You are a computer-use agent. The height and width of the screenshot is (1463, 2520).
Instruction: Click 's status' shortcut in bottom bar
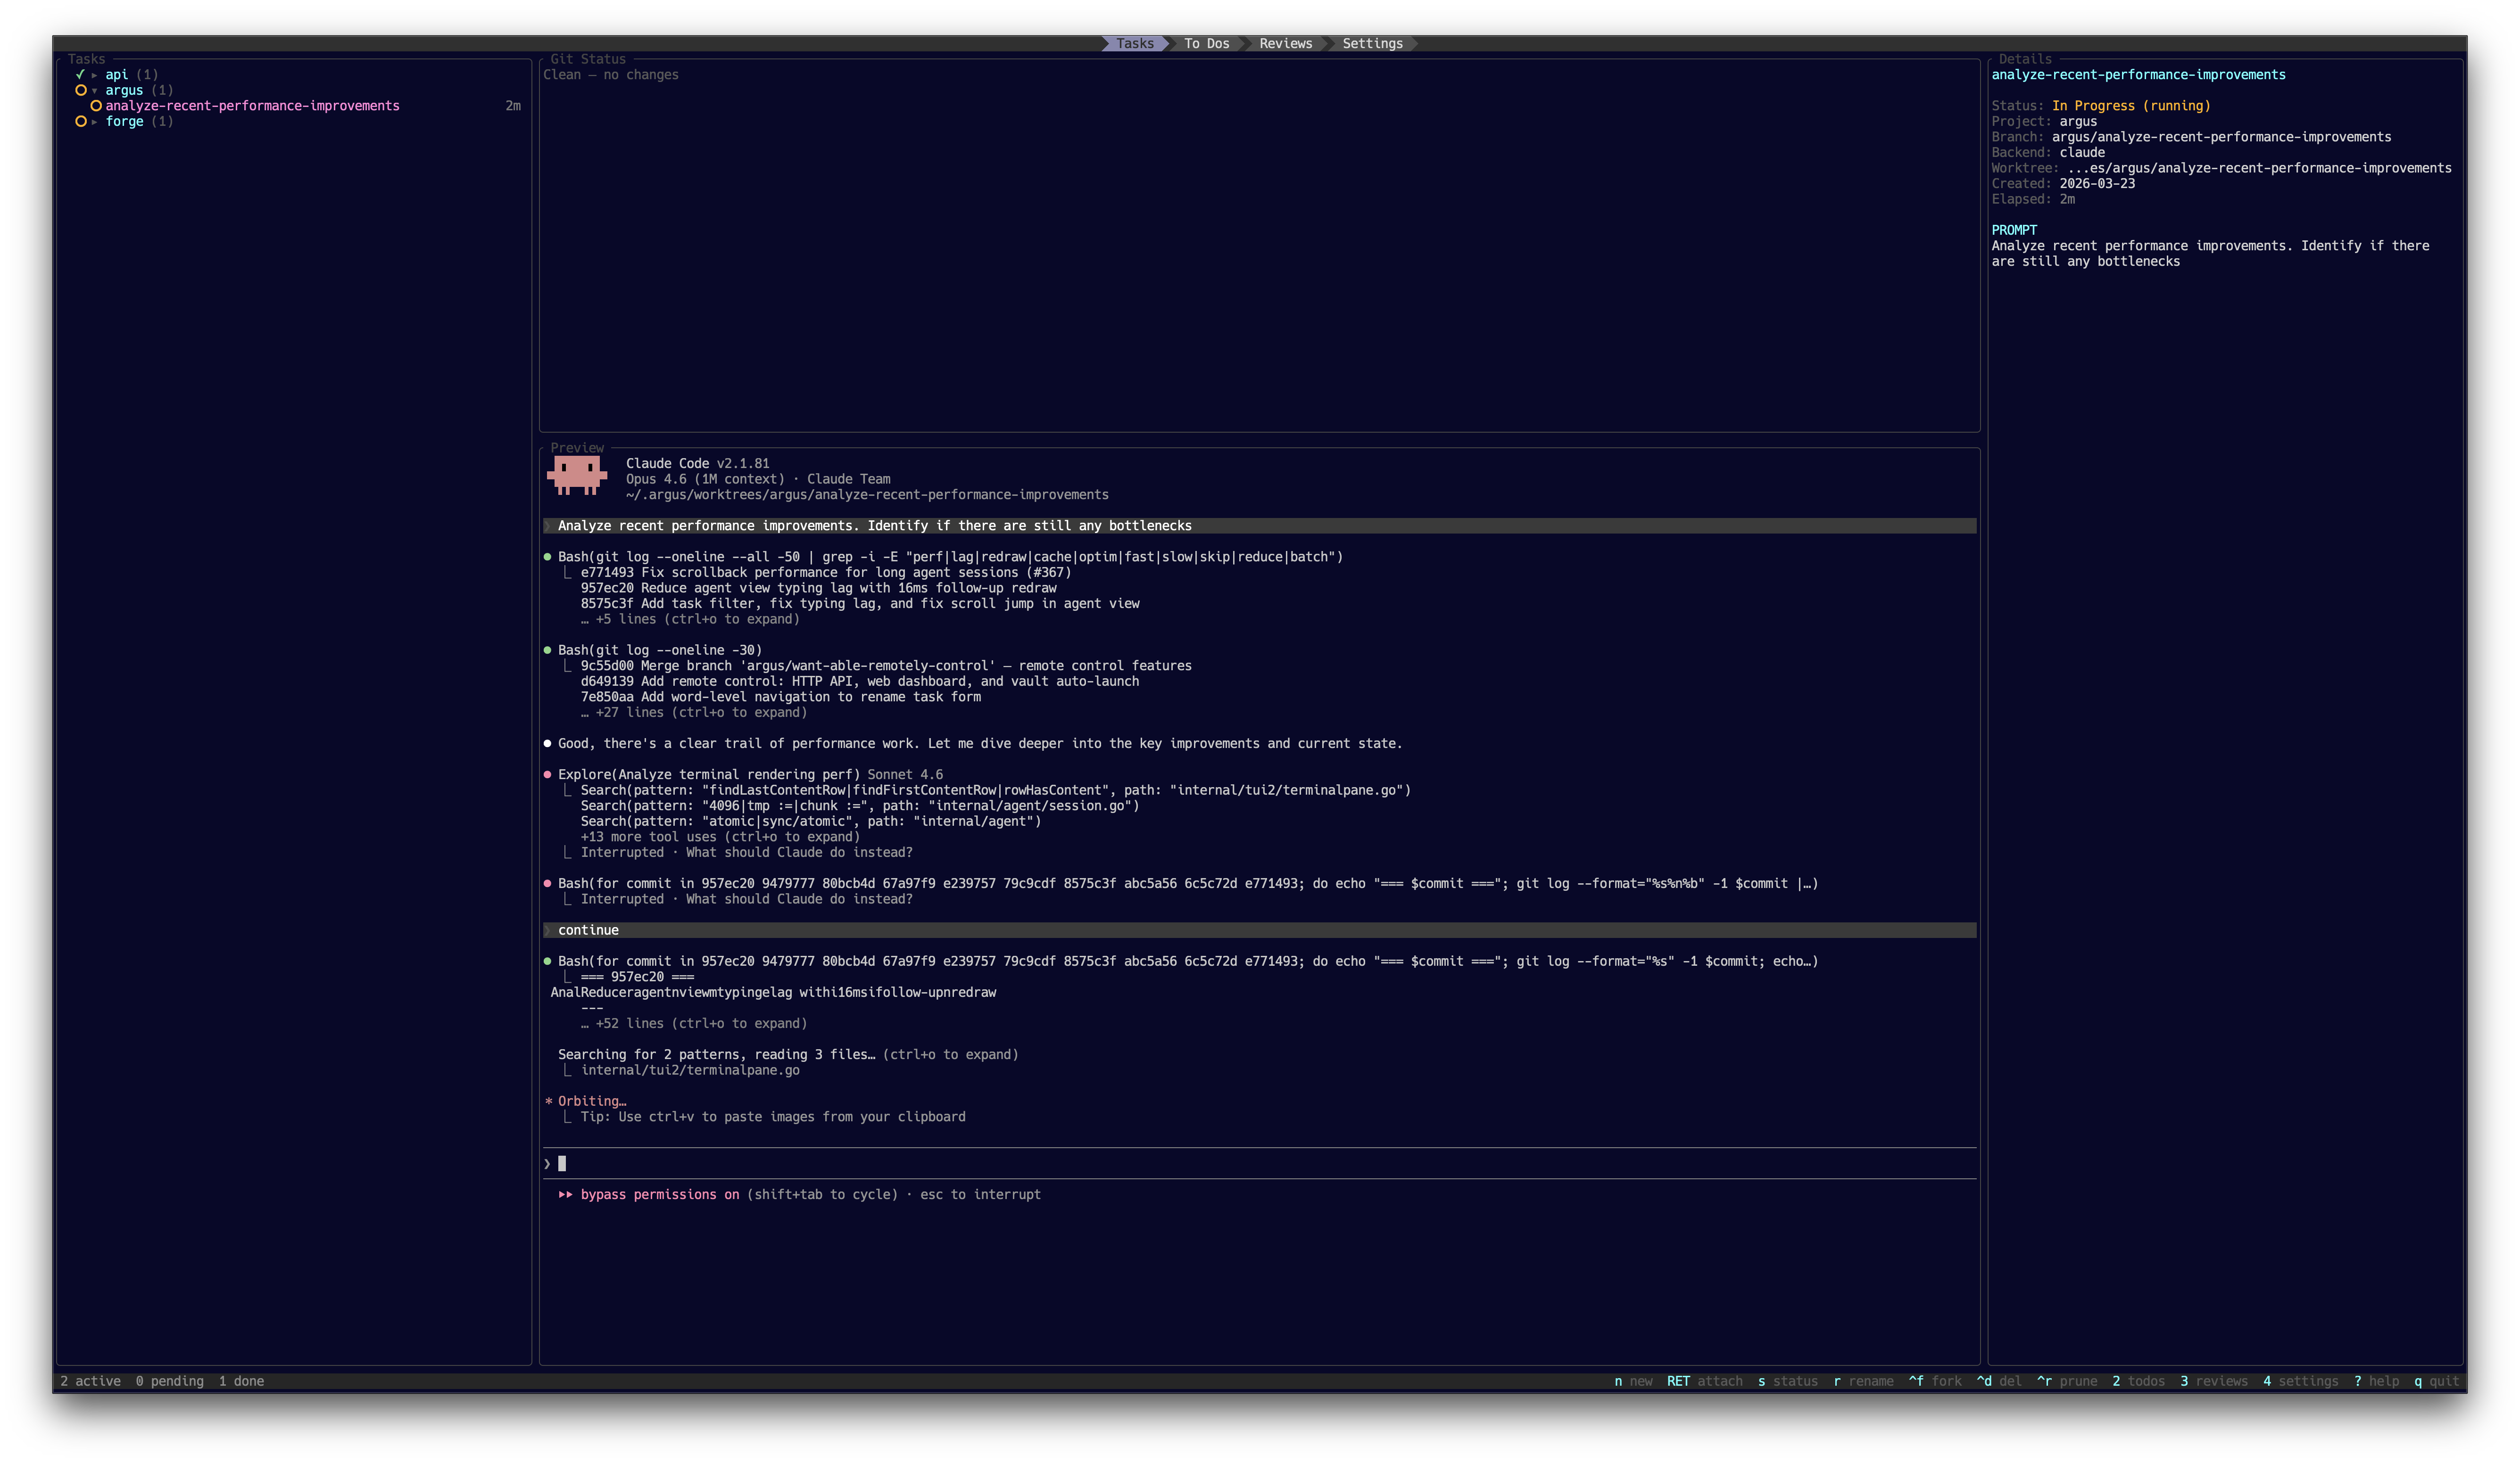click(1788, 1381)
